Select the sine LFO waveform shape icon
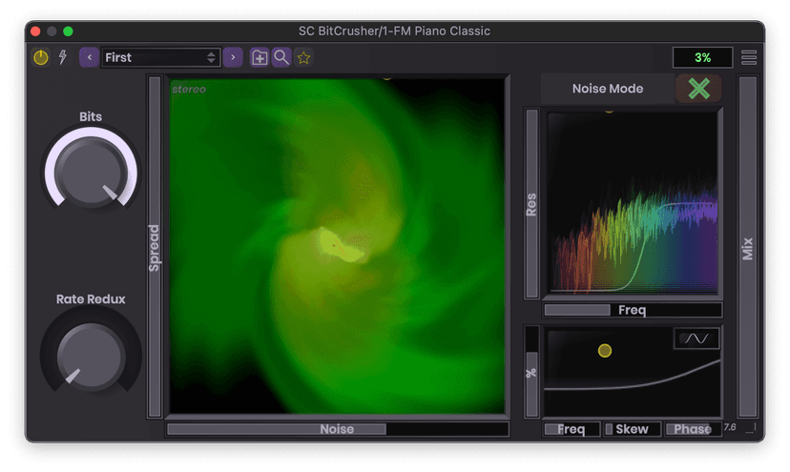Image resolution: width=790 pixels, height=472 pixels. click(696, 339)
